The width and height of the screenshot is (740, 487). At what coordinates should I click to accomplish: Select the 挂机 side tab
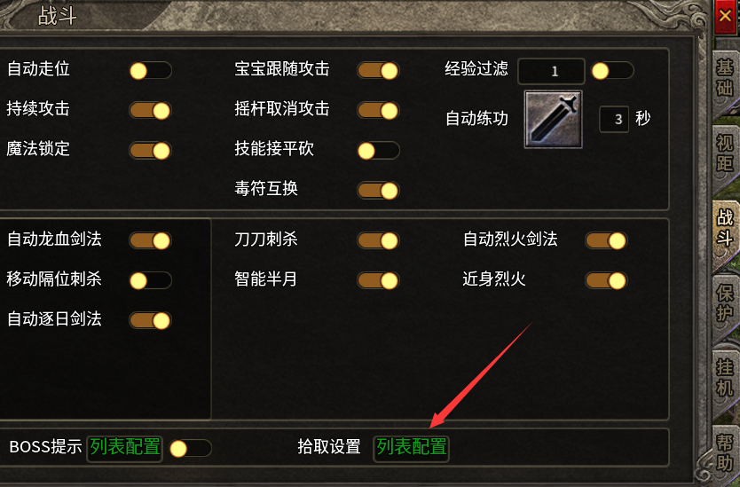pos(724,378)
